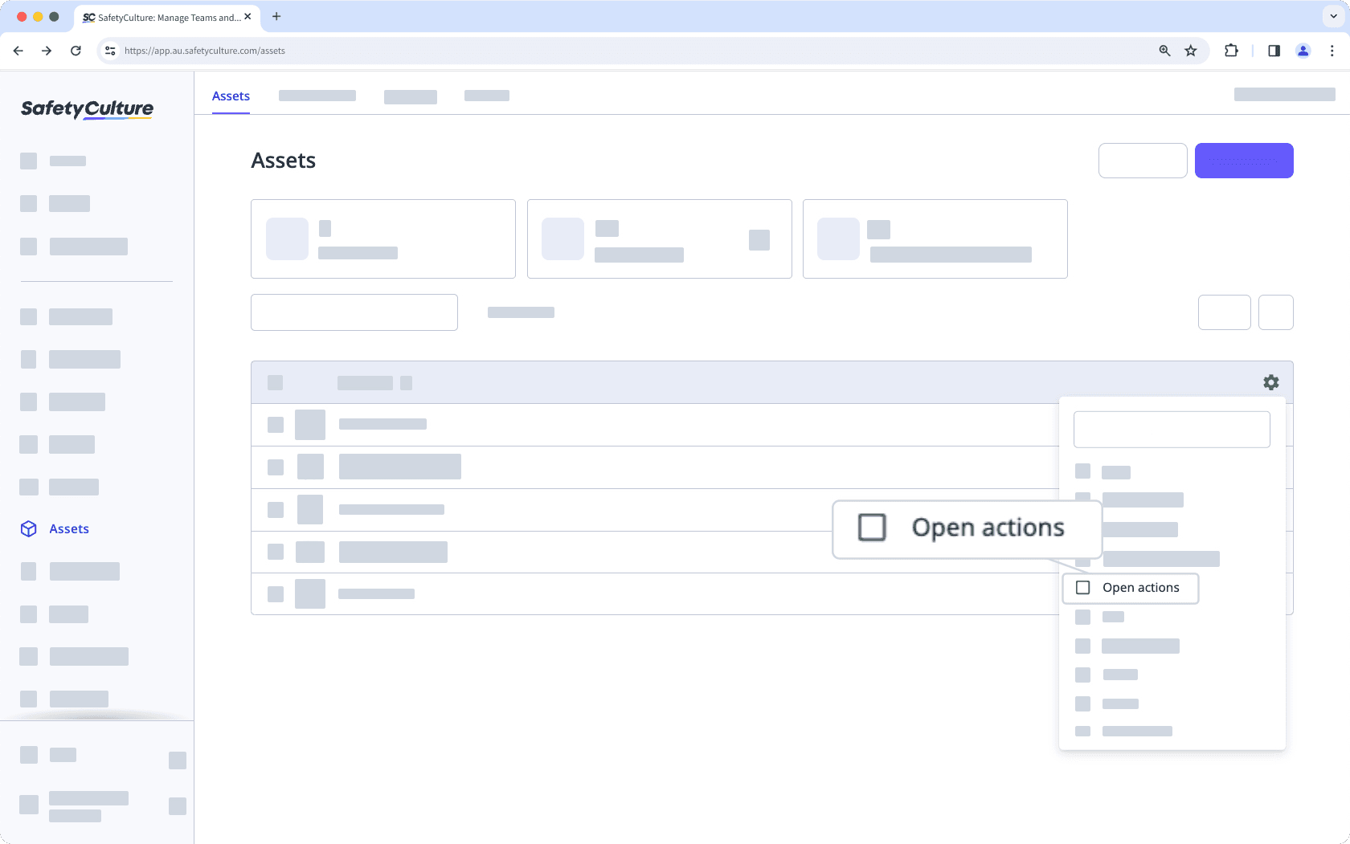Check the select-all checkbox in table header
Viewport: 1350px width, 844px height.
276,382
